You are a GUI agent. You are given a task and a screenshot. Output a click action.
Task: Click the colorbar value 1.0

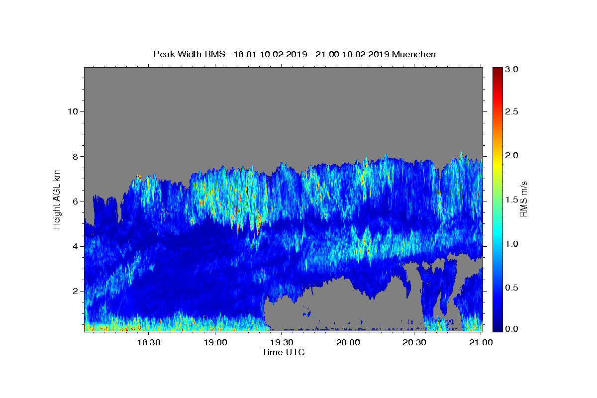512,243
